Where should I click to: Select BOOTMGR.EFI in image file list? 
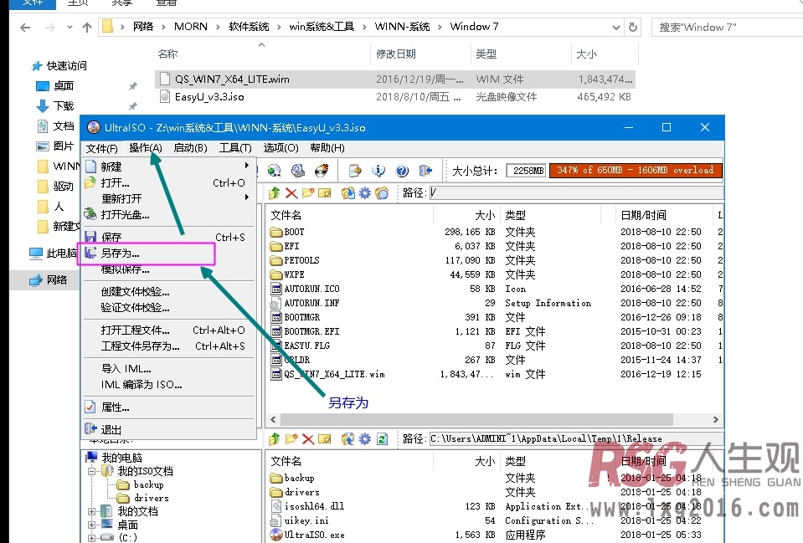coord(311,331)
